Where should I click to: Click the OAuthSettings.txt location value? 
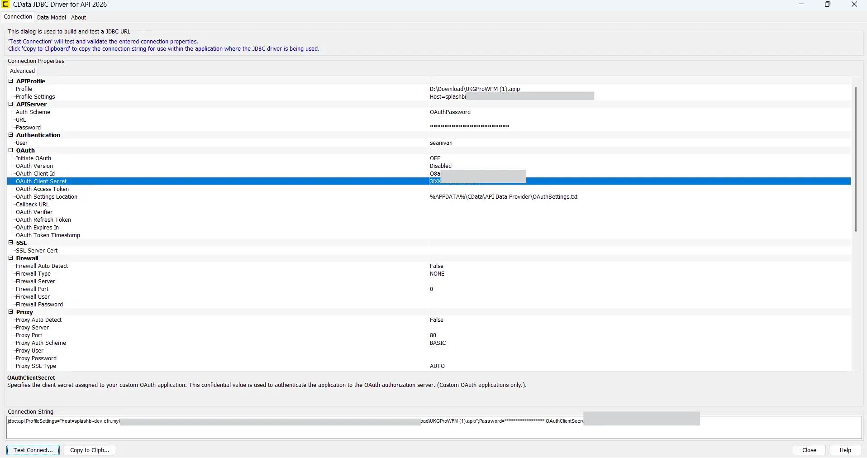[x=504, y=197]
